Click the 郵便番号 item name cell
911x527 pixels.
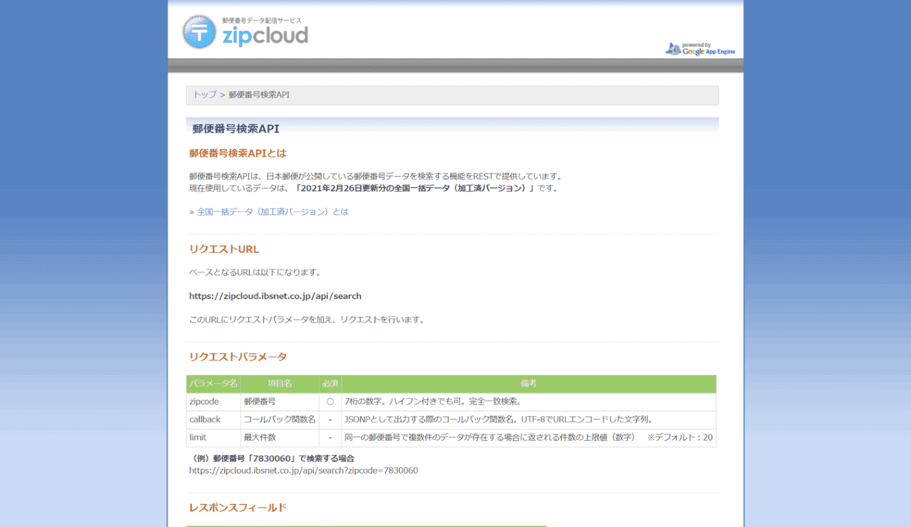click(280, 402)
